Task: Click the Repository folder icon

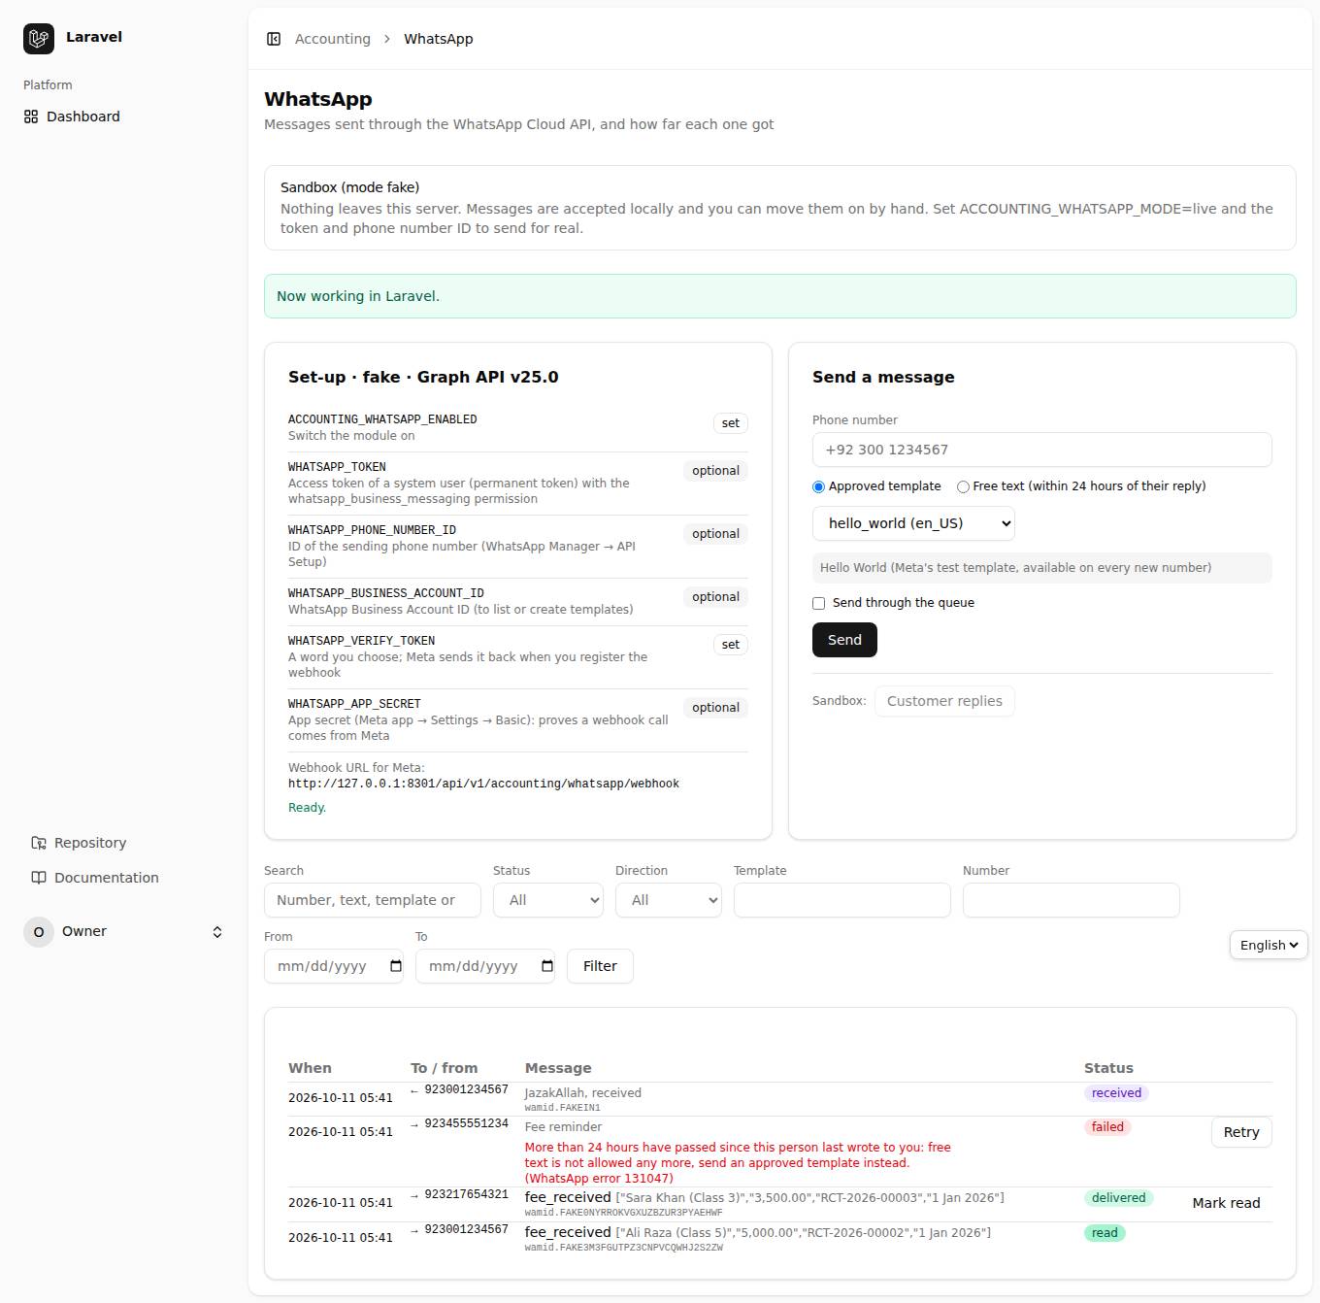Action: [39, 843]
